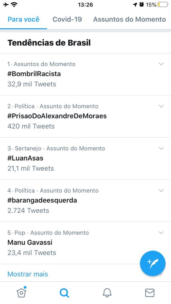Switch to Assuntos do Momento tab
171x304 pixels.
click(x=129, y=19)
